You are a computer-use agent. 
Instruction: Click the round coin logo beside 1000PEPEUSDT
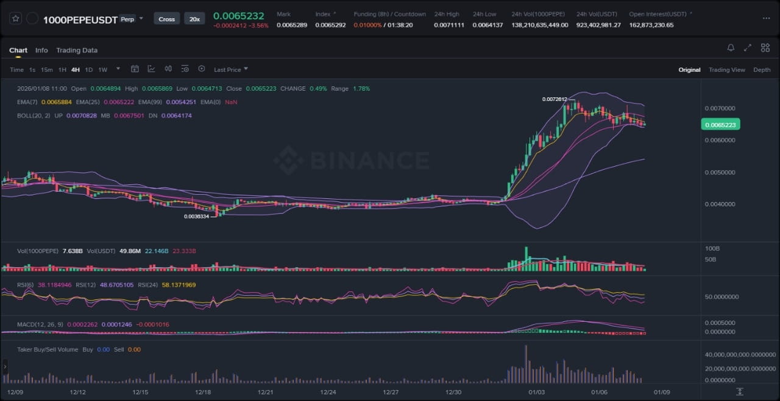tap(32, 19)
